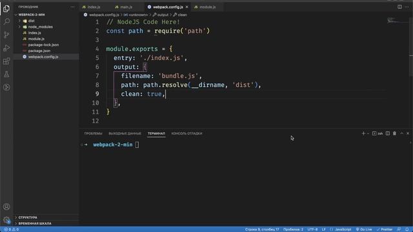Viewport: 413px width, 232px height.
Task: Click the cursor position status item Строка 9
Action: (x=262, y=229)
